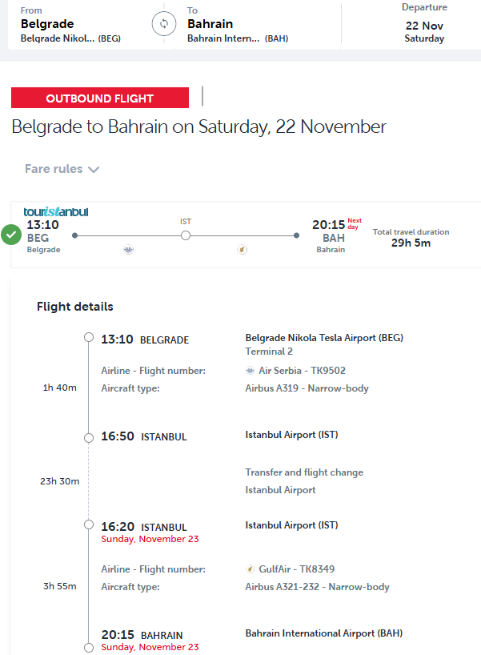Click the Air Serbia logo beside TK9502
Screen dimensions: 481x655
(251, 371)
